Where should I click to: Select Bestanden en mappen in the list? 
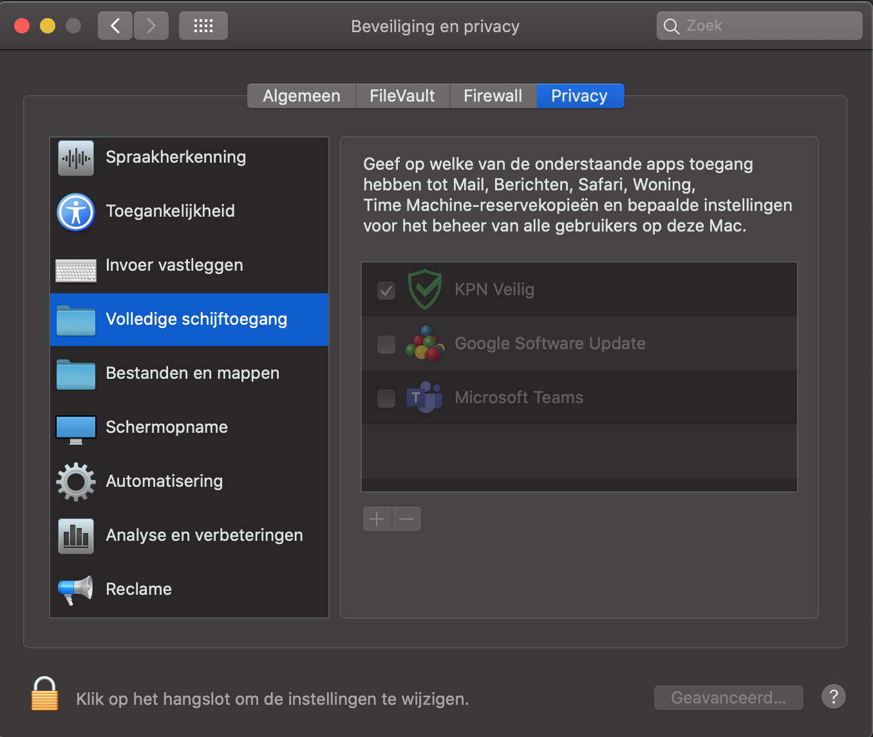192,374
